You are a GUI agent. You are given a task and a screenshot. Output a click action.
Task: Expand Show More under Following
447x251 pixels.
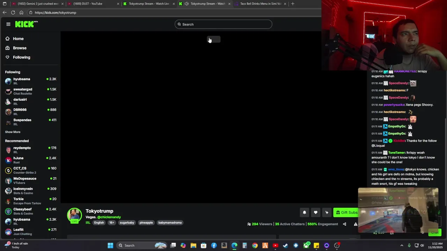[x=13, y=132]
